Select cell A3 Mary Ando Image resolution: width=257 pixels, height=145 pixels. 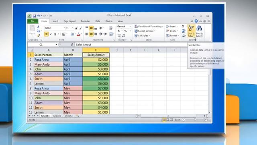click(x=48, y=64)
